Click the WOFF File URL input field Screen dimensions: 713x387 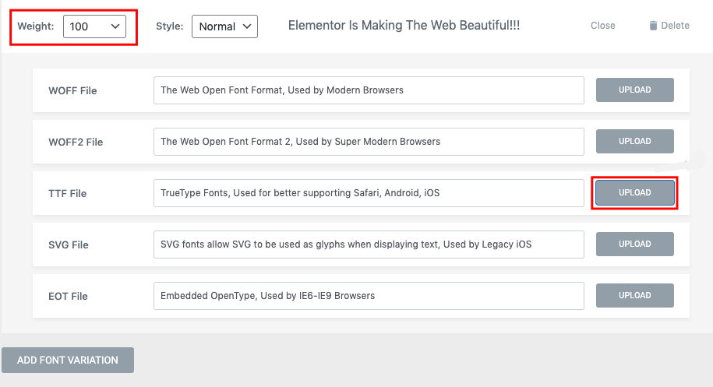pyautogui.click(x=369, y=90)
